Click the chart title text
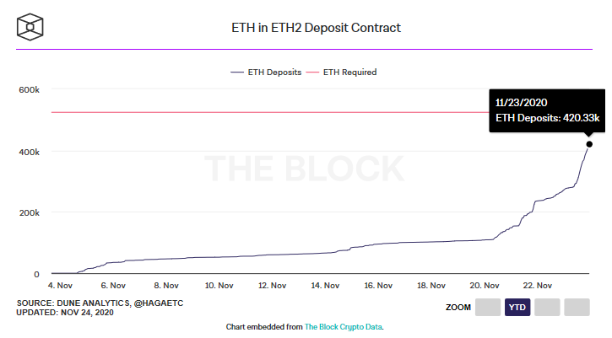This screenshot has width=612, height=338. (317, 28)
